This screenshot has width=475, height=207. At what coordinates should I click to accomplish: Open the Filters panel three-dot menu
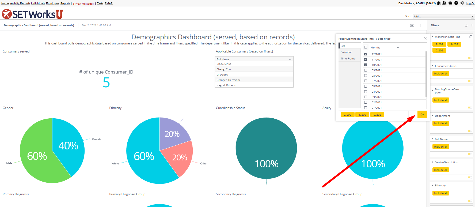[472, 25]
